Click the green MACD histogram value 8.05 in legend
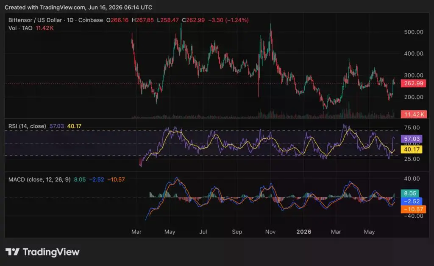 tap(80, 179)
